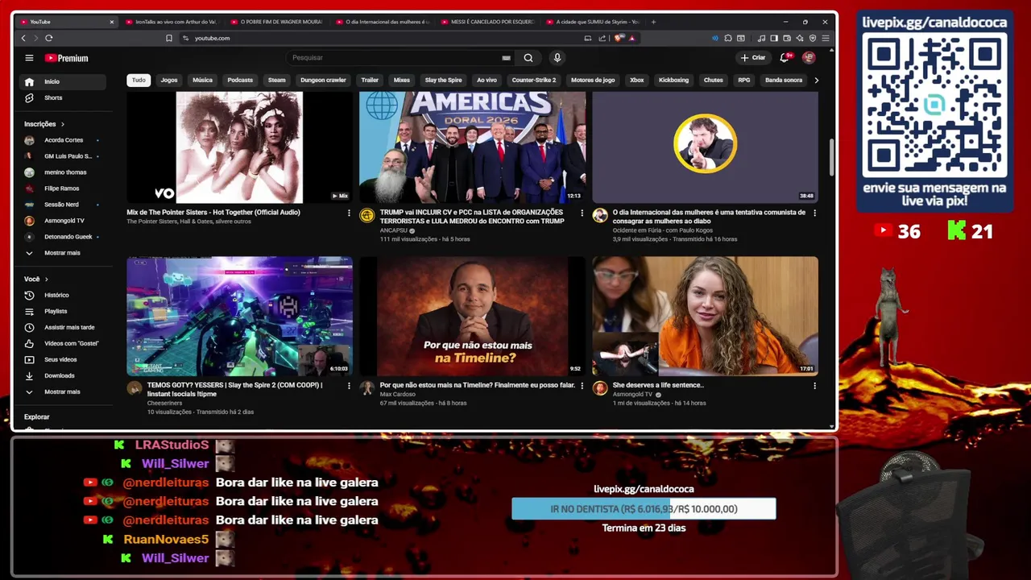Open a new browser tab with plus

tap(653, 22)
